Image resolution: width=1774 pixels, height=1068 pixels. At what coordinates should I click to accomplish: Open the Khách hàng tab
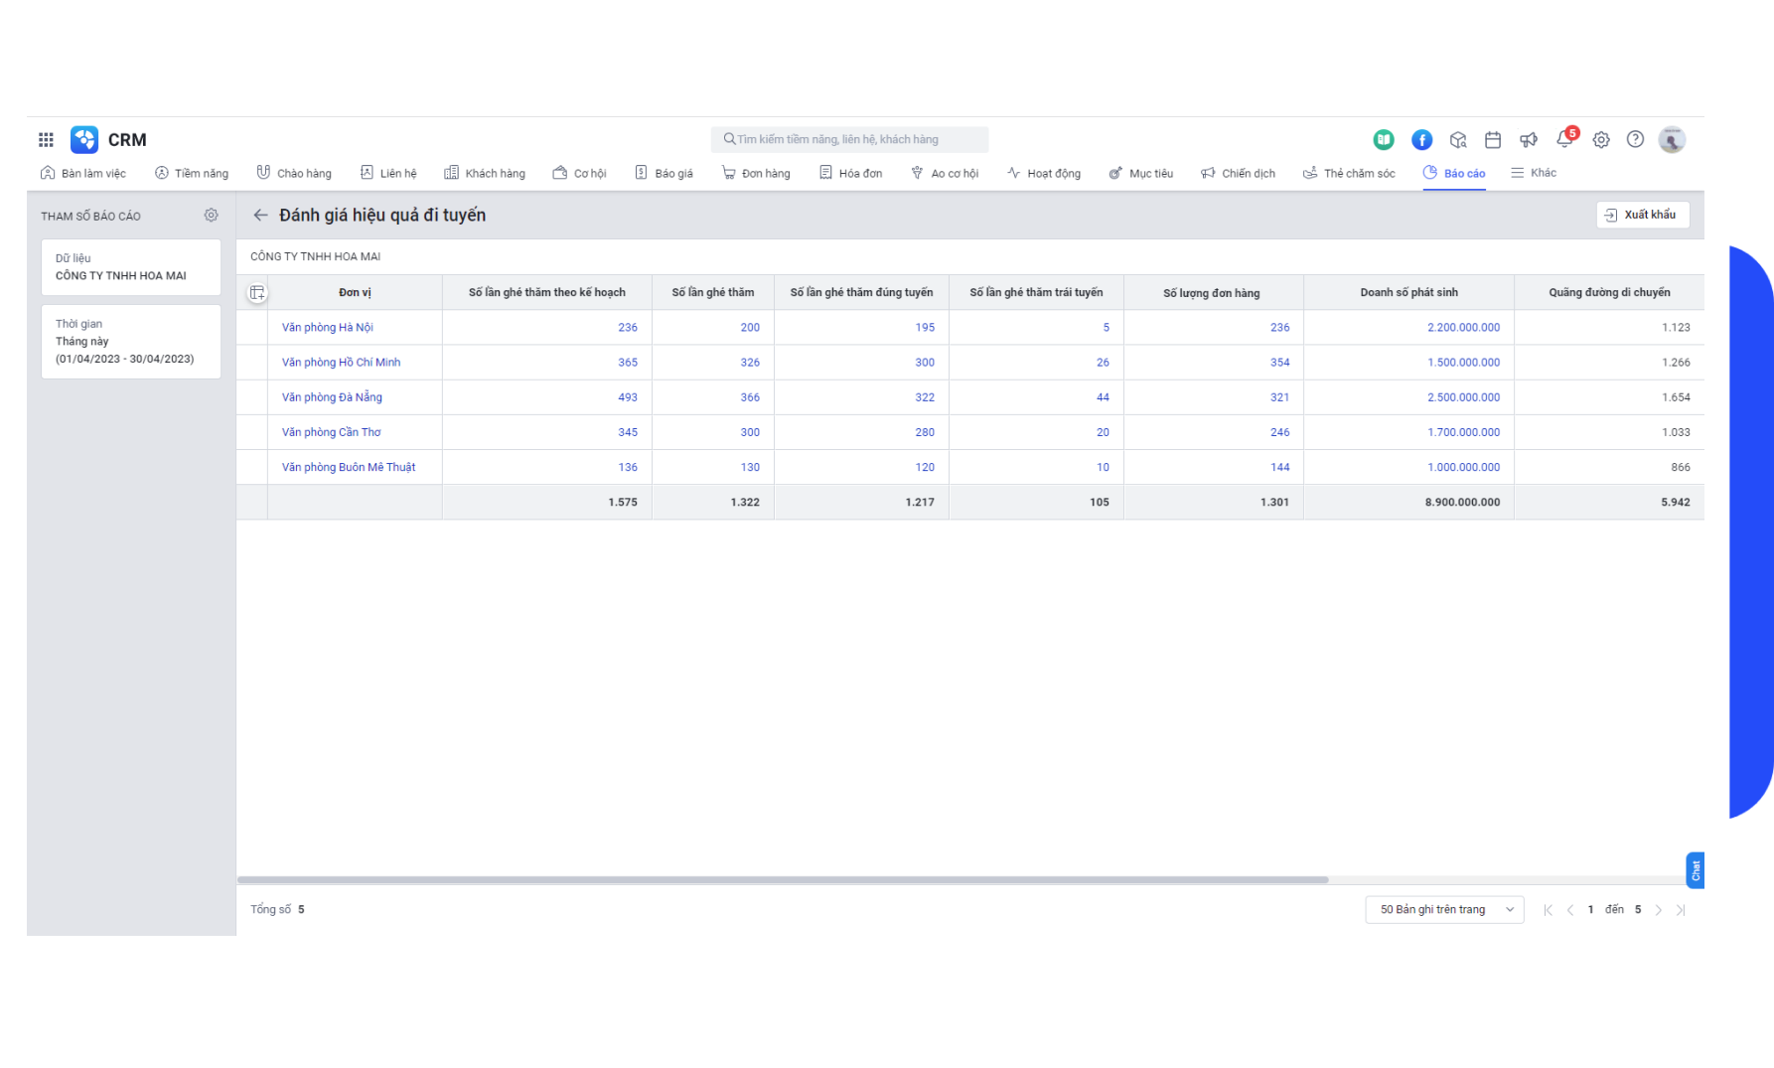coord(485,173)
